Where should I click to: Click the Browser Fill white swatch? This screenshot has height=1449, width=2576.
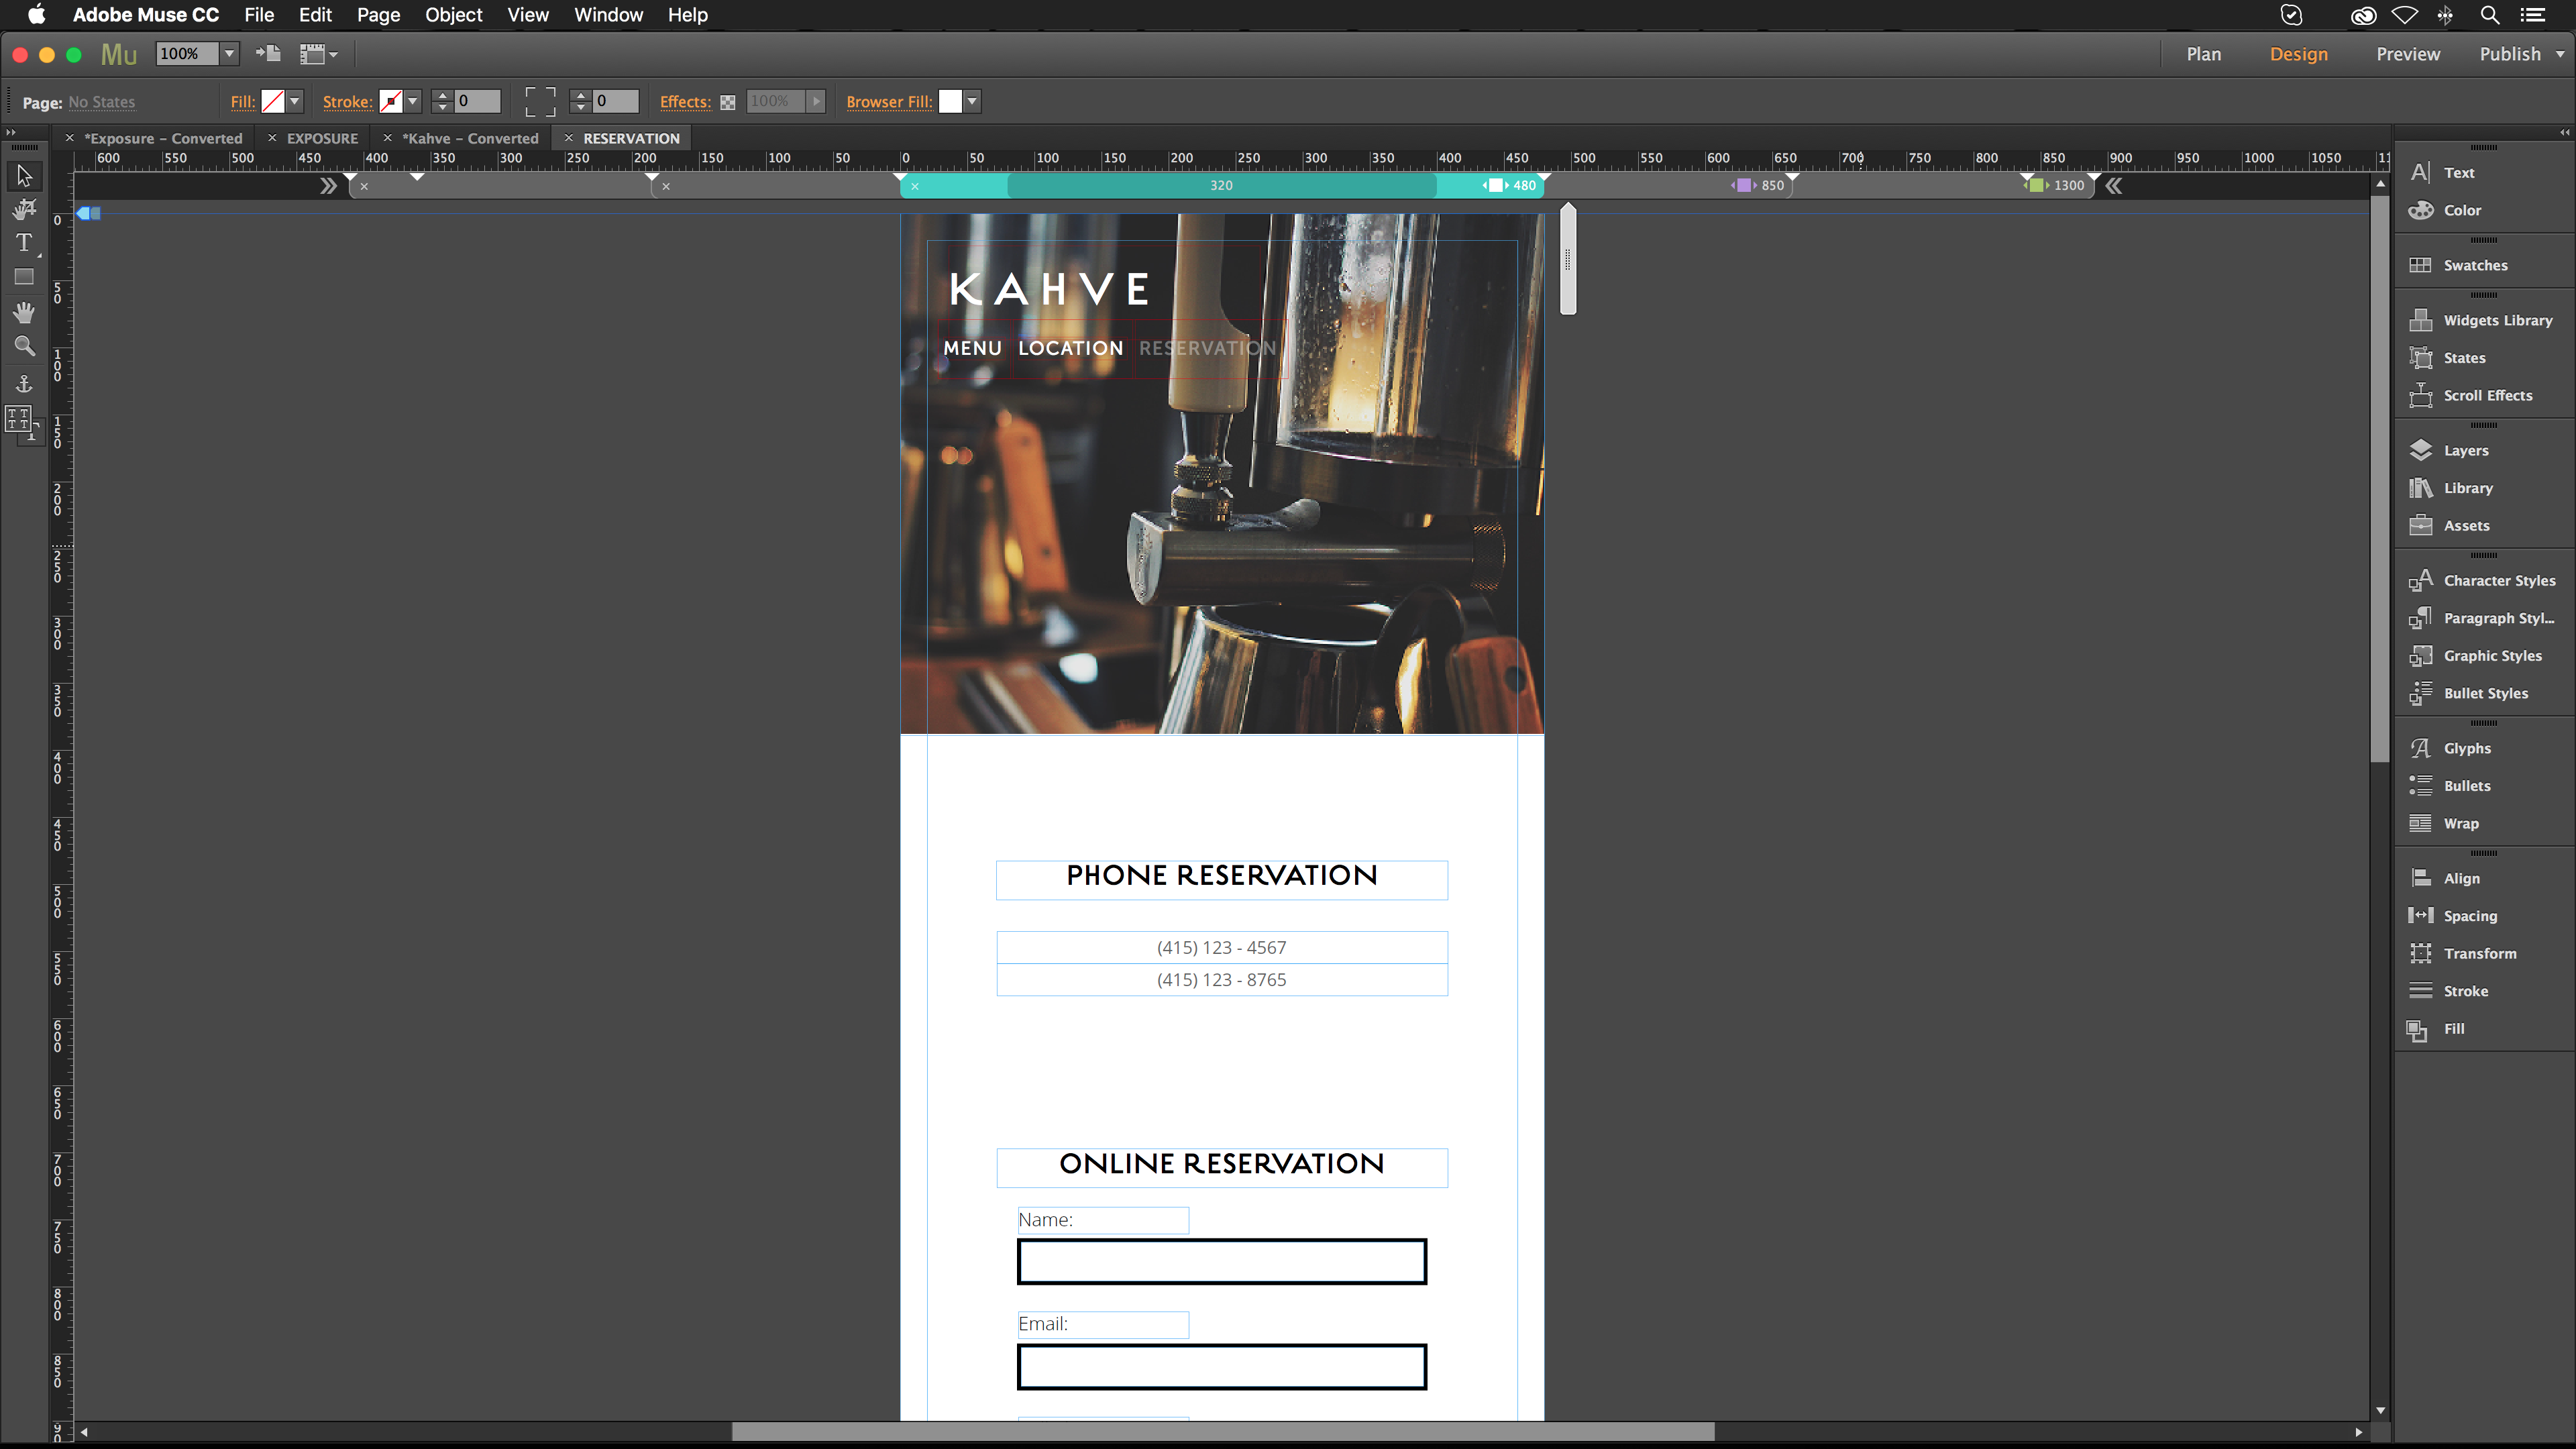click(950, 101)
